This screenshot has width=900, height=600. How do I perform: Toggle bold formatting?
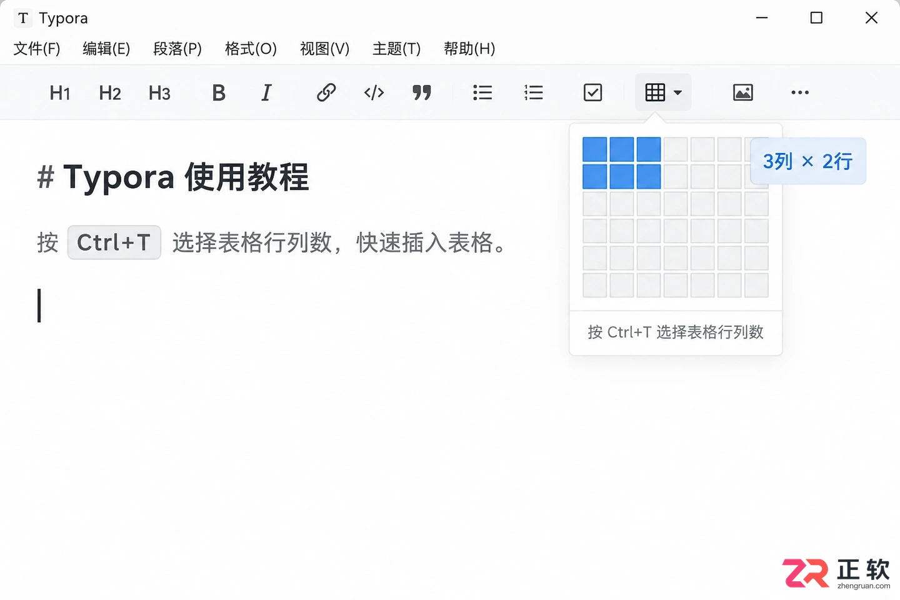click(x=219, y=92)
